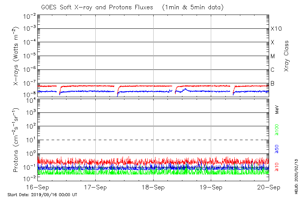299x198 pixels.
Task: Click the "Xray Class" right-axis label
Action: (x=287, y=56)
